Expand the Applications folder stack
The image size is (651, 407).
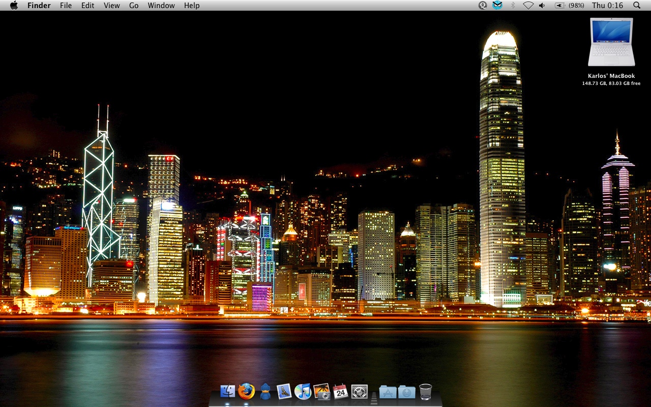point(388,392)
